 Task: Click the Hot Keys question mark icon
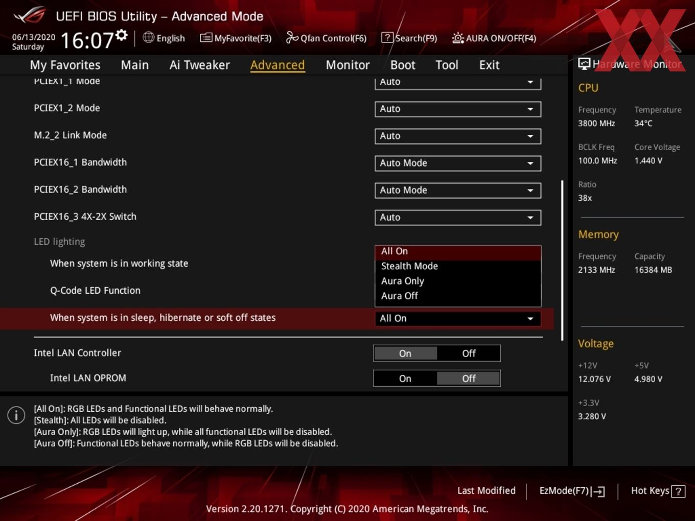click(678, 491)
